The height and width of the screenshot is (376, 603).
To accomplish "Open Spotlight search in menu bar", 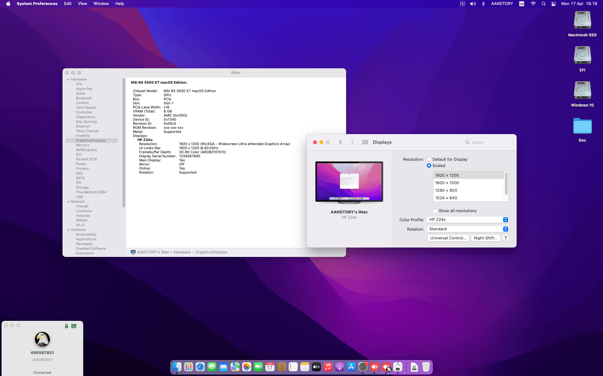I will (544, 4).
